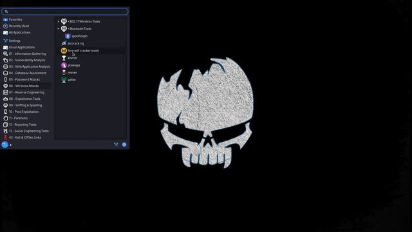Expand the 802.11 Wireless Tools arrow
The image size is (412, 232).
pos(59,21)
